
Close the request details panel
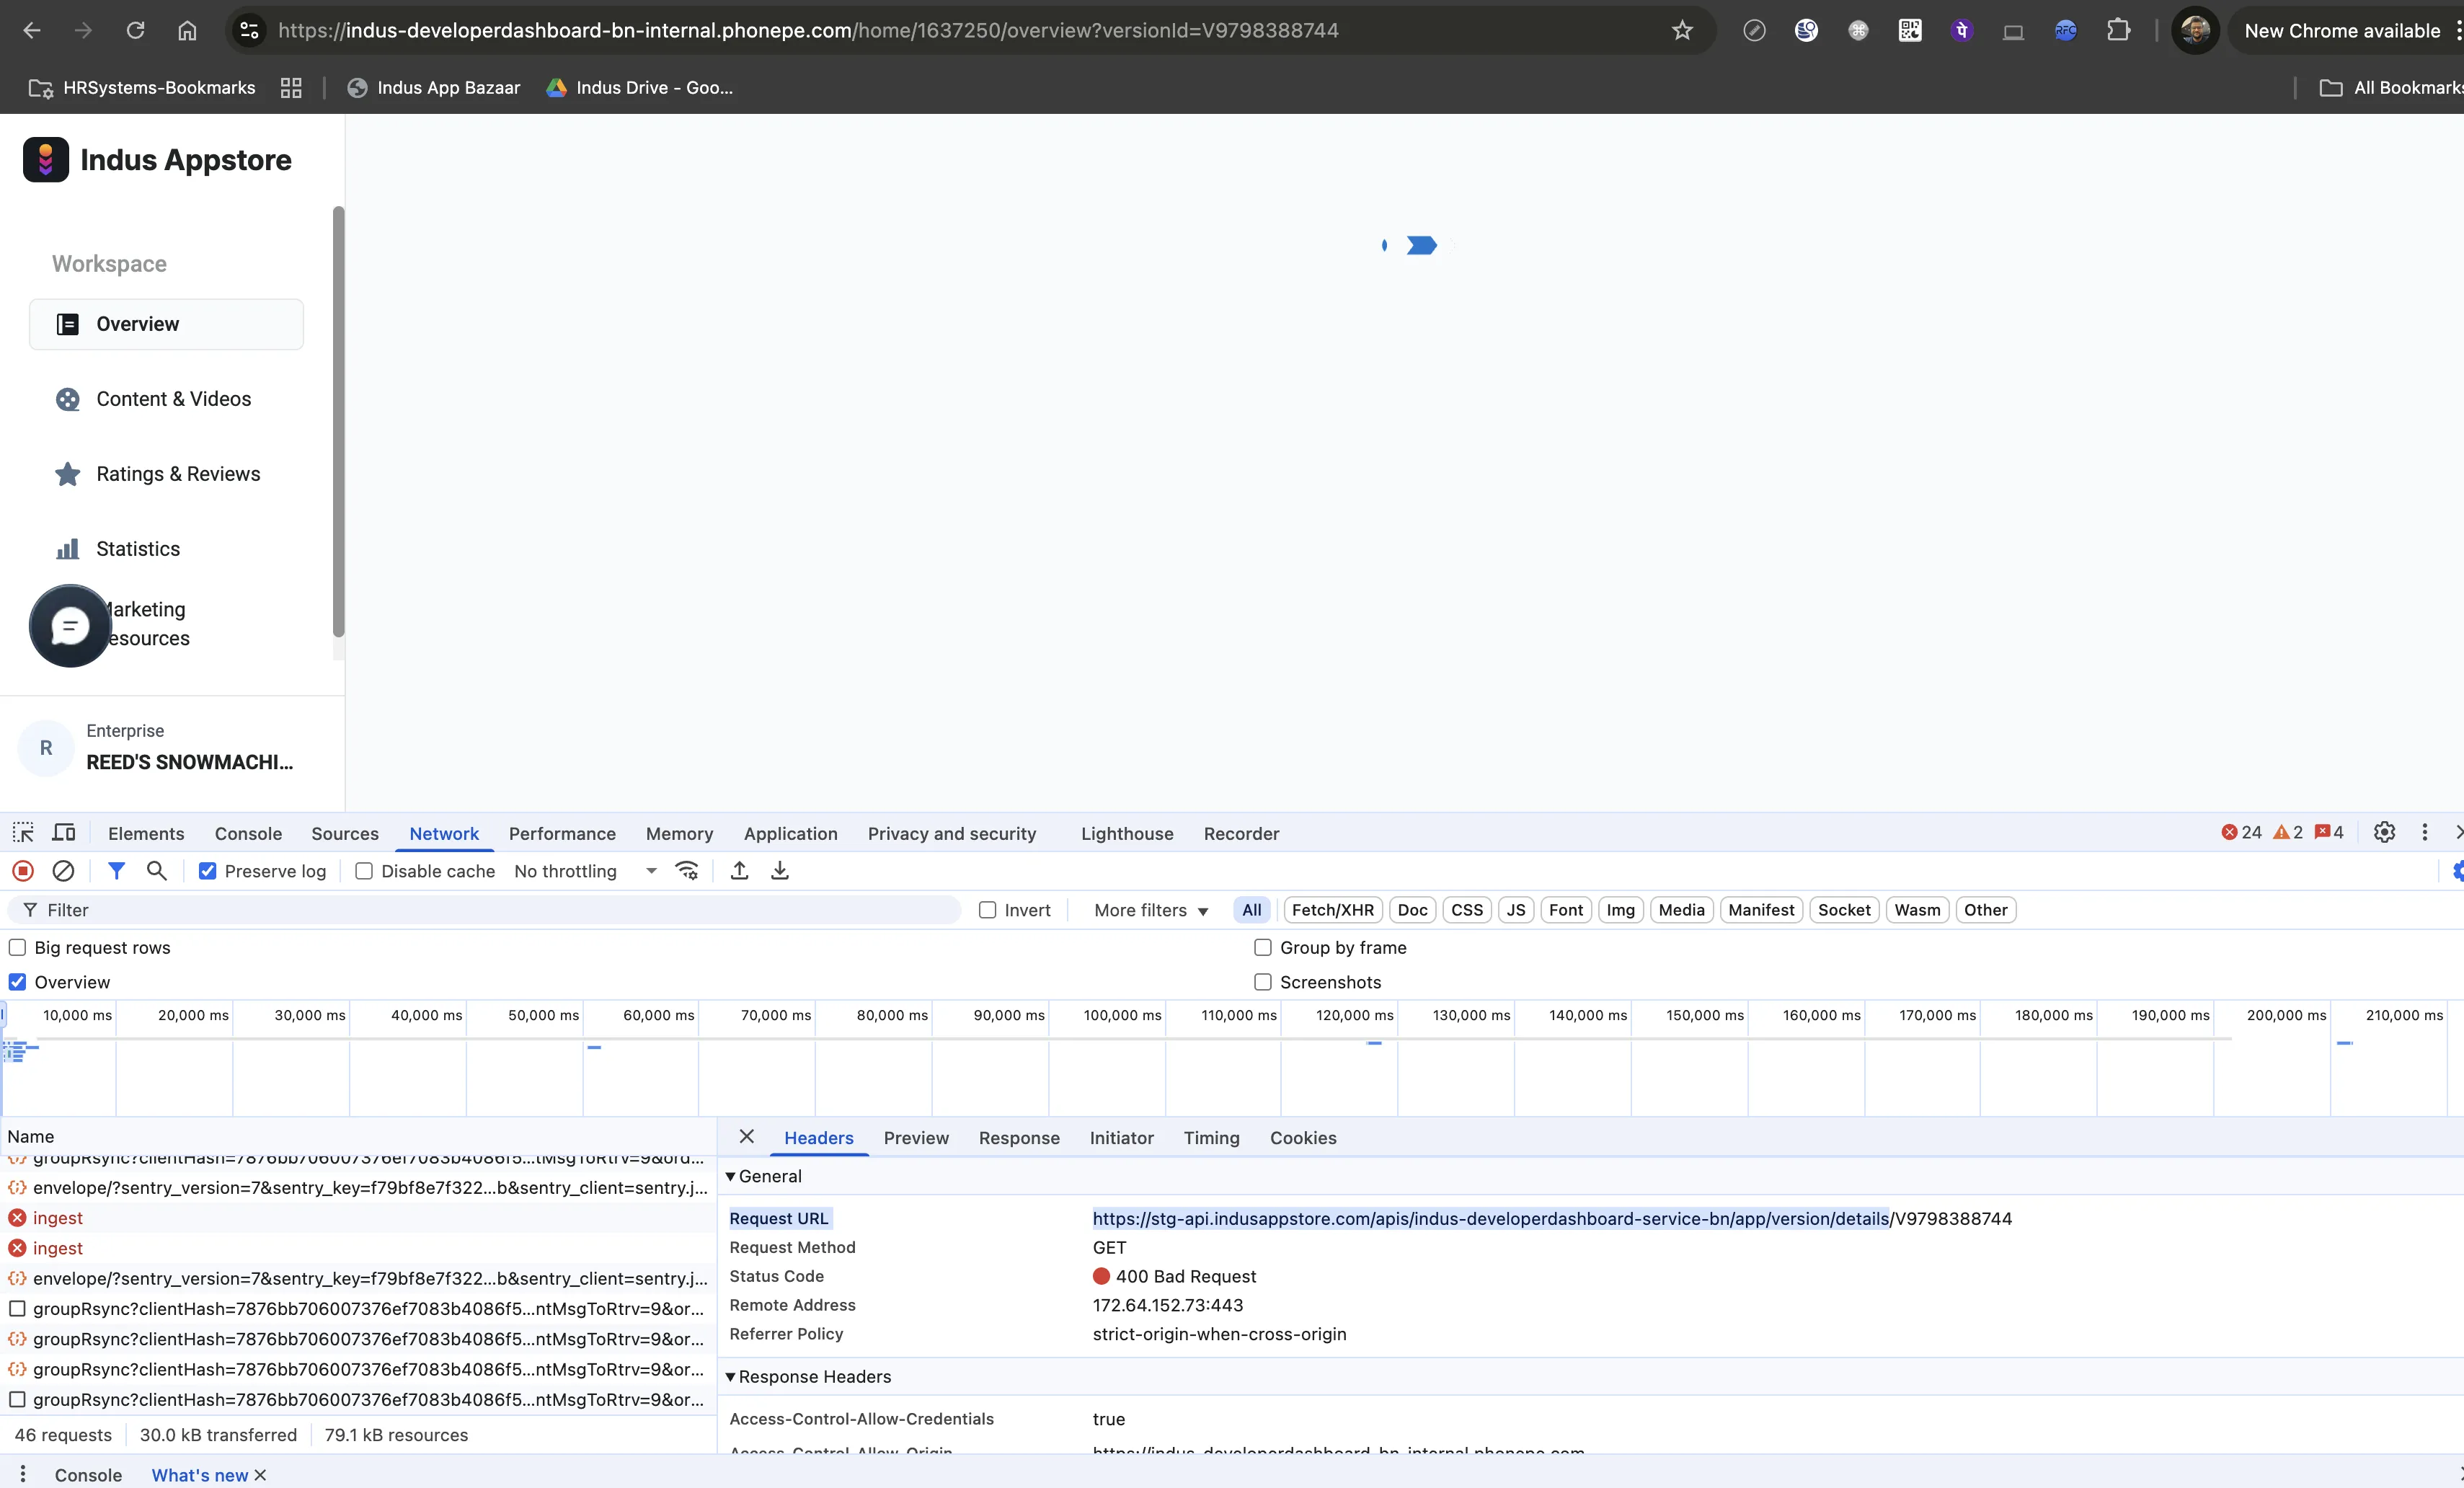(x=746, y=1137)
